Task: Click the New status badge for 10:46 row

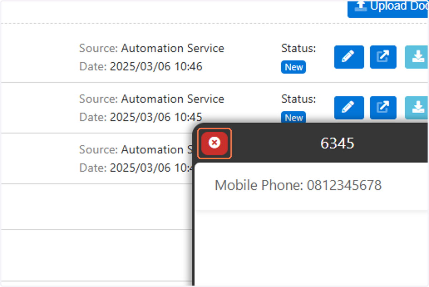Action: (x=294, y=67)
